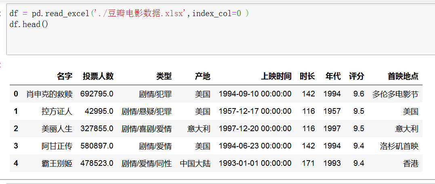Screen dimensions: 435x184
Task: Click the vote count 692795.0
Action: 97,94
